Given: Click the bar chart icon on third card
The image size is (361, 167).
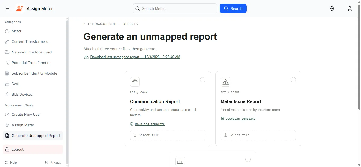Looking at the screenshot, I should (180, 161).
